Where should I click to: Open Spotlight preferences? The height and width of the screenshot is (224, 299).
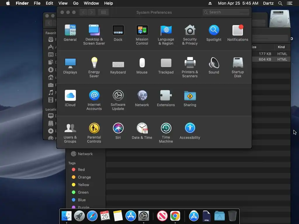pos(214,33)
